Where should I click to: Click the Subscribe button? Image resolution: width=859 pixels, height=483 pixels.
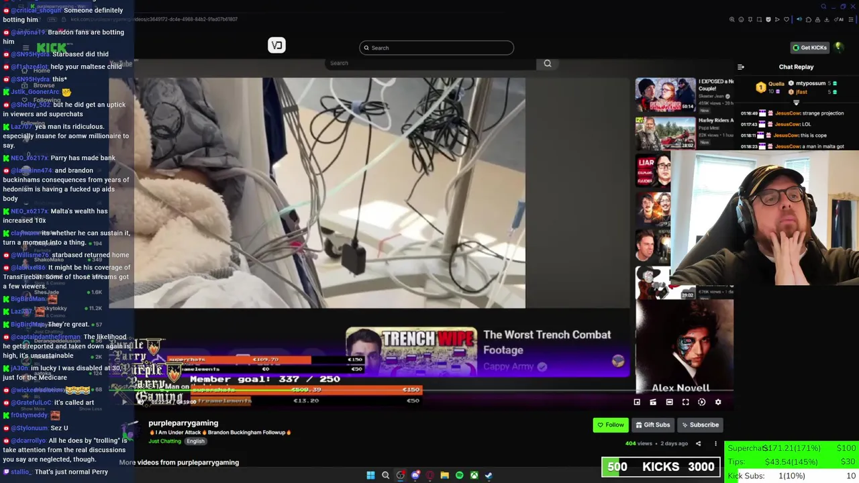click(x=700, y=425)
